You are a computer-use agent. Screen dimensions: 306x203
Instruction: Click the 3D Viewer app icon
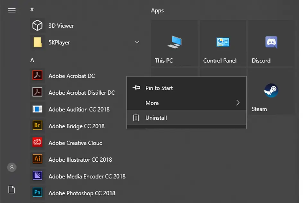[38, 26]
